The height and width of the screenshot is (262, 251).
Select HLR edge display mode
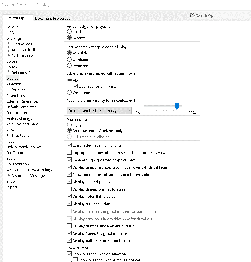69,80
